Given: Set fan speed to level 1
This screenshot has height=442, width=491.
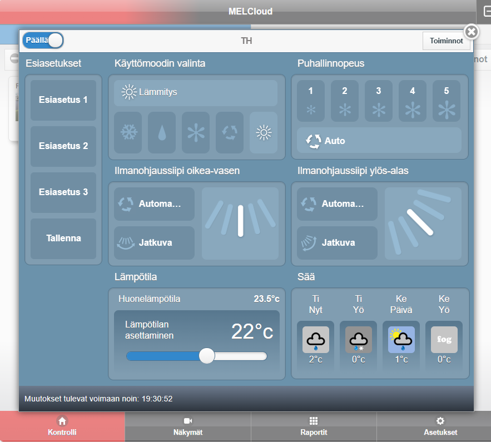Looking at the screenshot, I should 311,101.
